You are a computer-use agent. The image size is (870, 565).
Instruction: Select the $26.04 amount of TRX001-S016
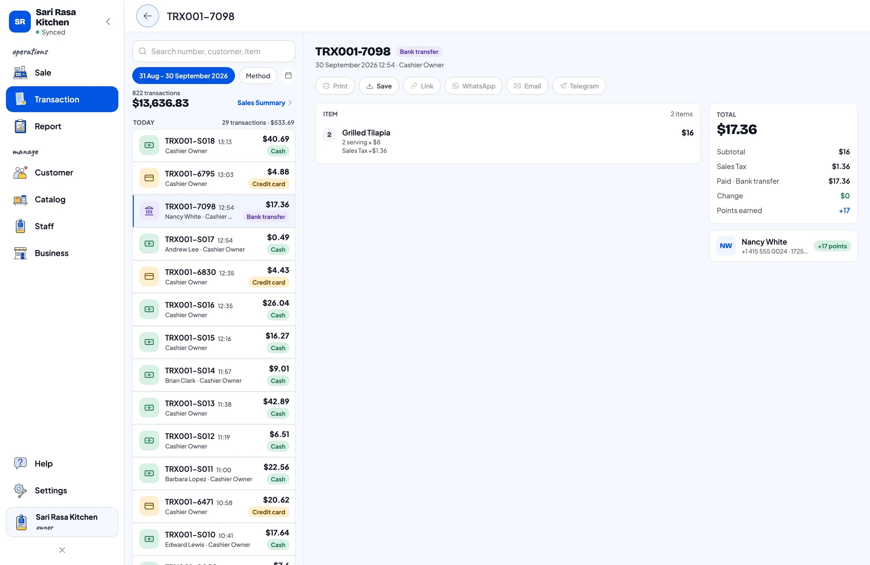[275, 303]
